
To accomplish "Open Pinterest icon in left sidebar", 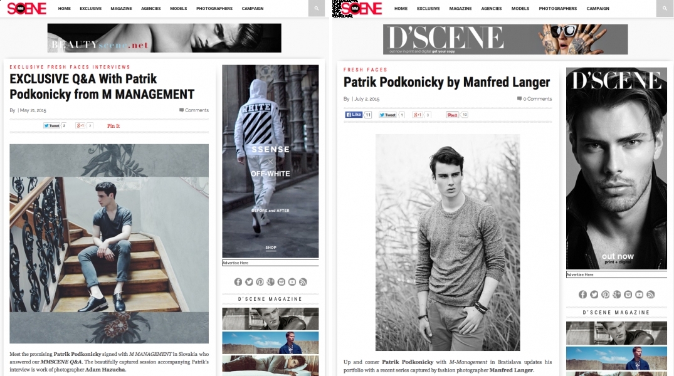I will click(260, 282).
